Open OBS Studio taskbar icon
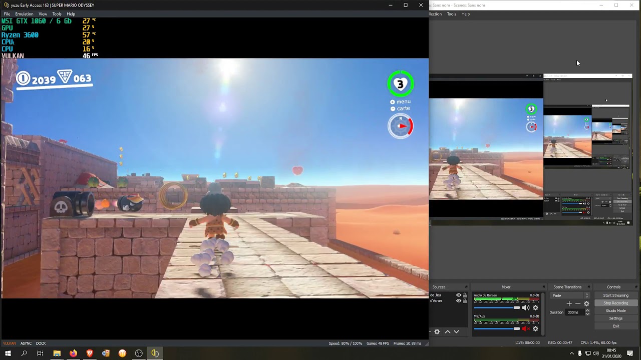Viewport: 641px width, 360px height. (139, 353)
